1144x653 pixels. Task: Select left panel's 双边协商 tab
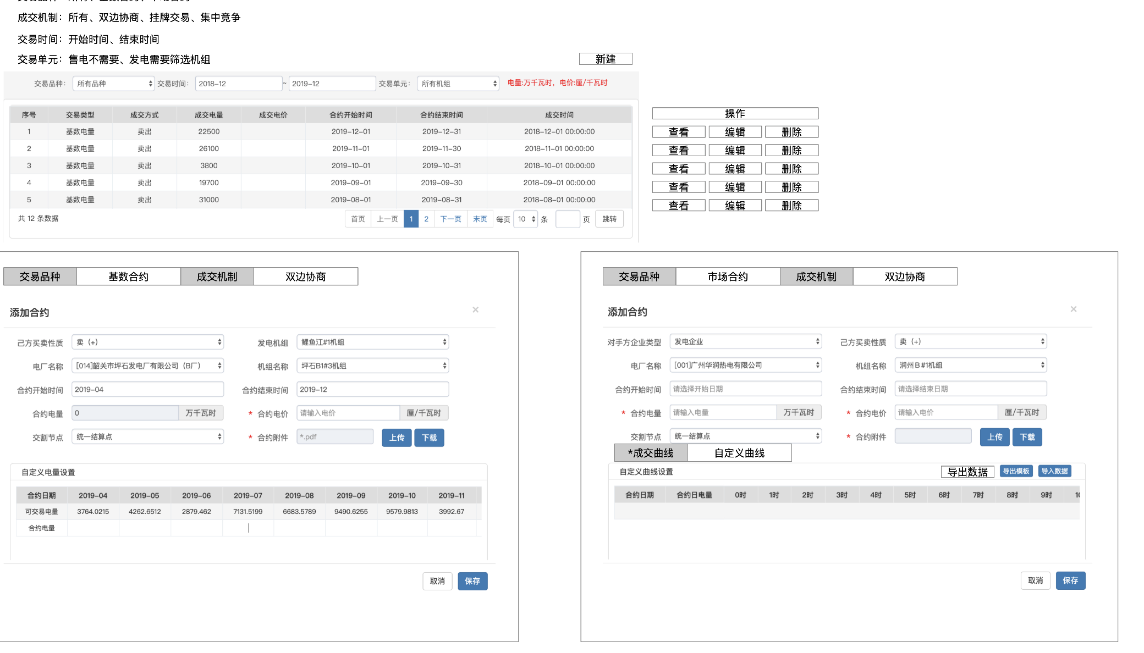(x=306, y=276)
